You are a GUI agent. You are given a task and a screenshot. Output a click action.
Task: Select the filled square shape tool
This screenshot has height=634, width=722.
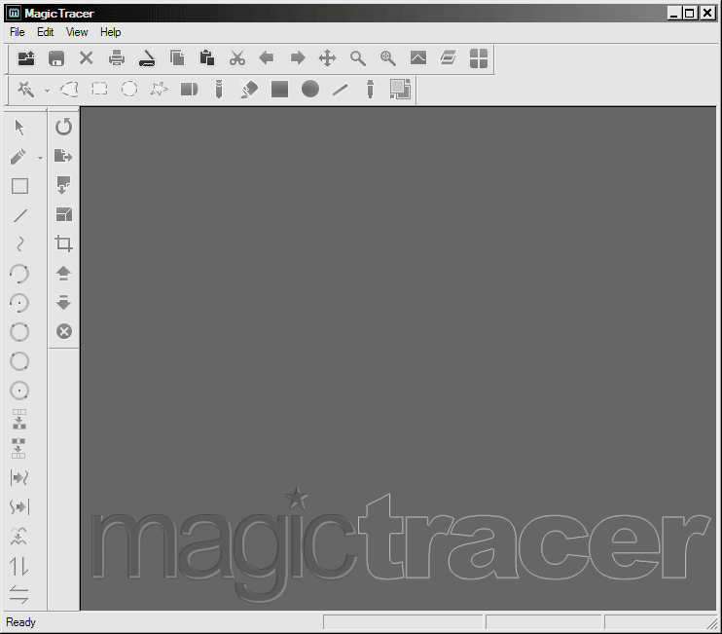(279, 89)
